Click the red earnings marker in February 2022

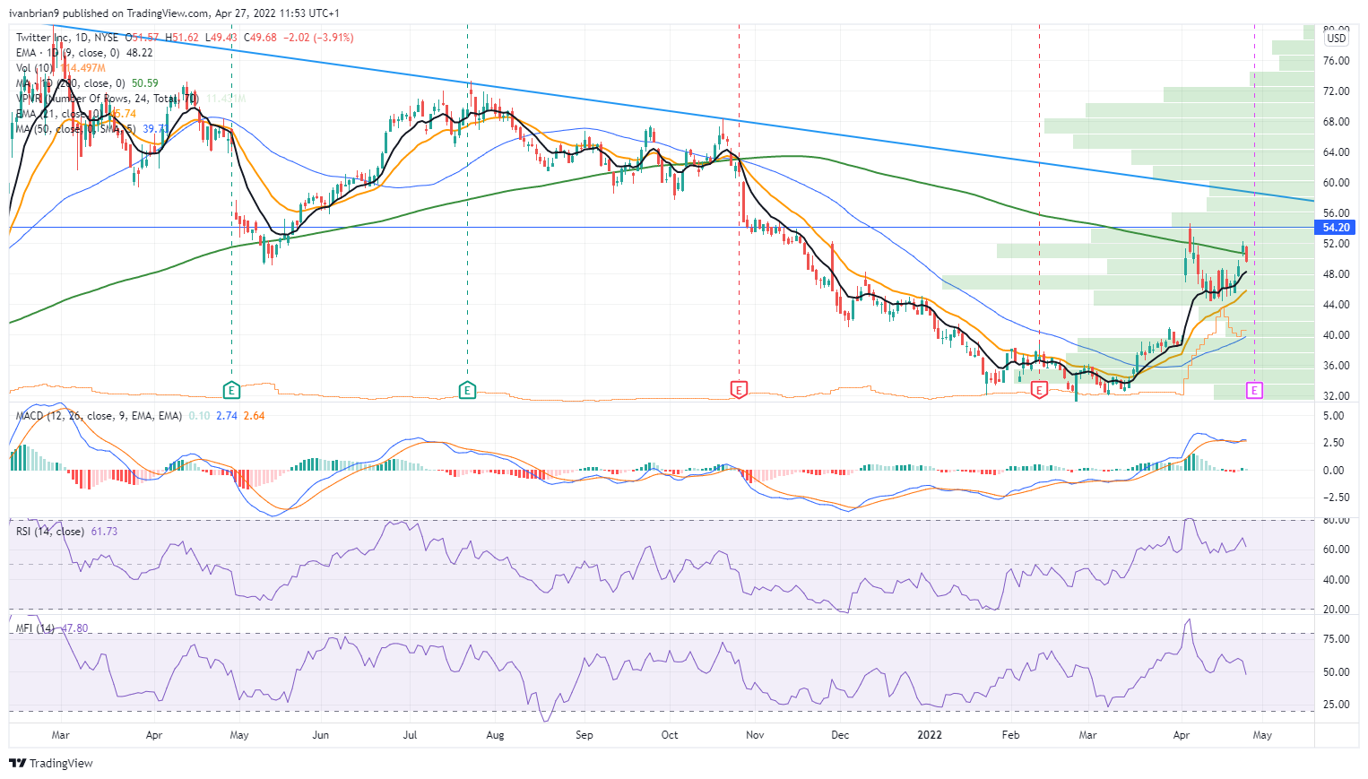[x=1039, y=390]
